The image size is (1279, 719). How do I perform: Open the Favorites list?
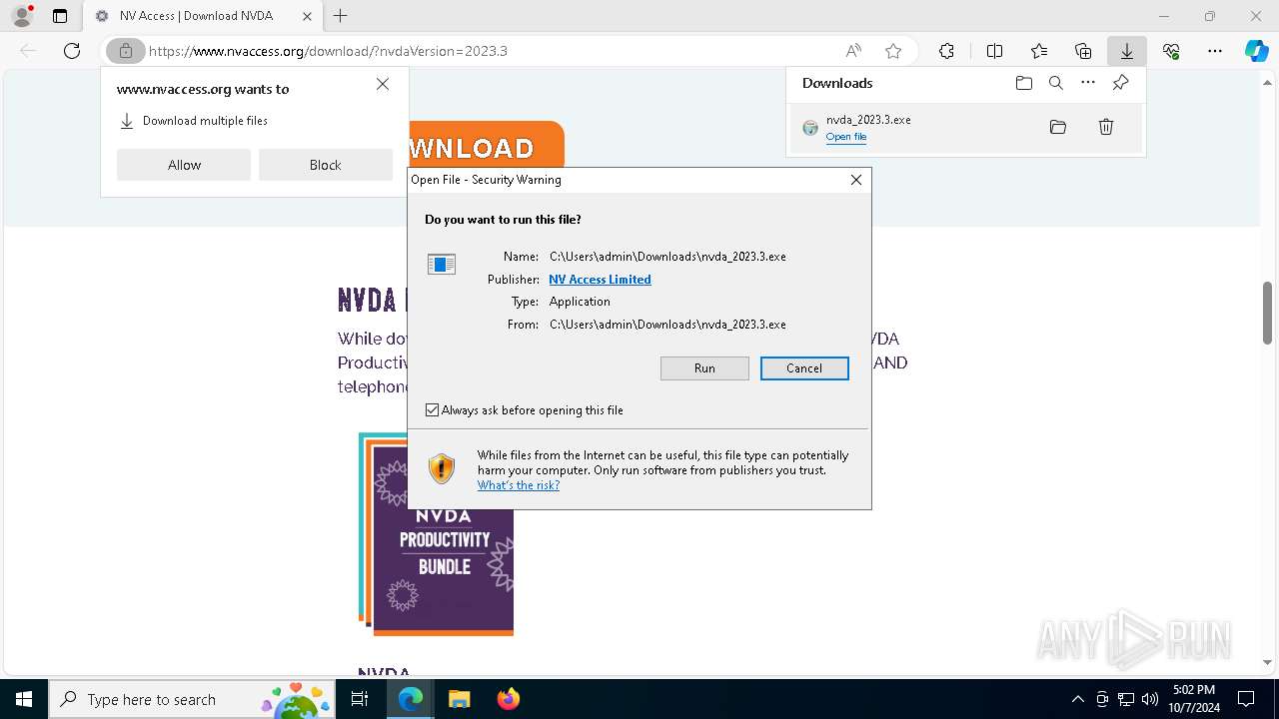(1039, 51)
